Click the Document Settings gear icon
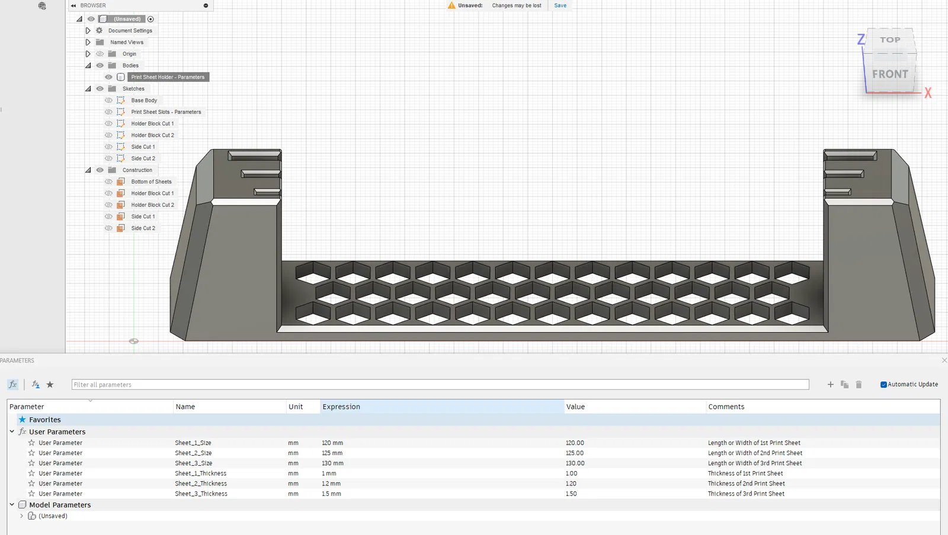This screenshot has height=535, width=948. coord(100,31)
